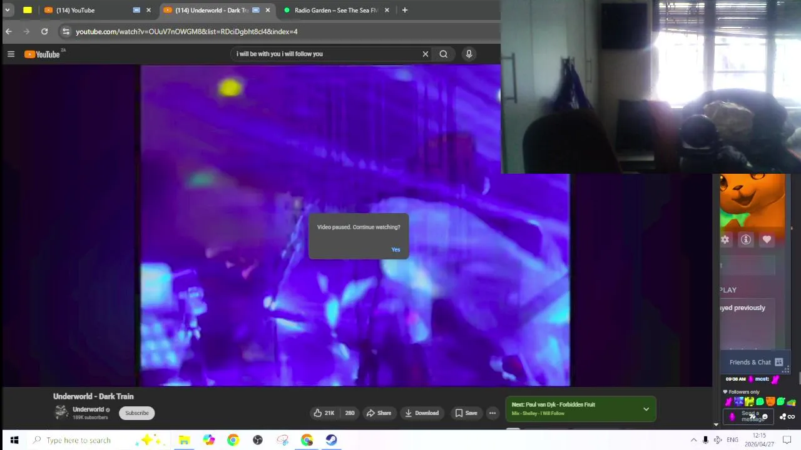The height and width of the screenshot is (450, 801).
Task: Launch Steam from the taskbar
Action: click(331, 440)
